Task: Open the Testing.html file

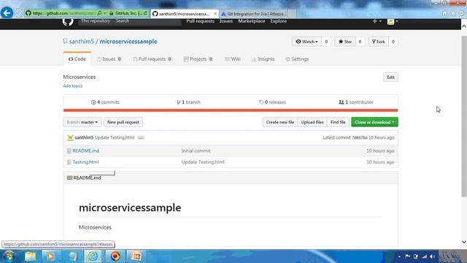Action: point(85,162)
